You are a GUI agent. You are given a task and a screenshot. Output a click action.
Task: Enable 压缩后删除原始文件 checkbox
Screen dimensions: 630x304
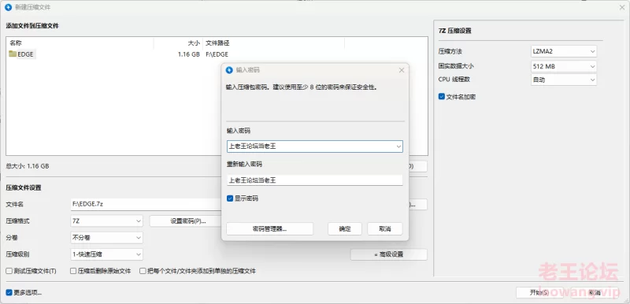point(73,271)
